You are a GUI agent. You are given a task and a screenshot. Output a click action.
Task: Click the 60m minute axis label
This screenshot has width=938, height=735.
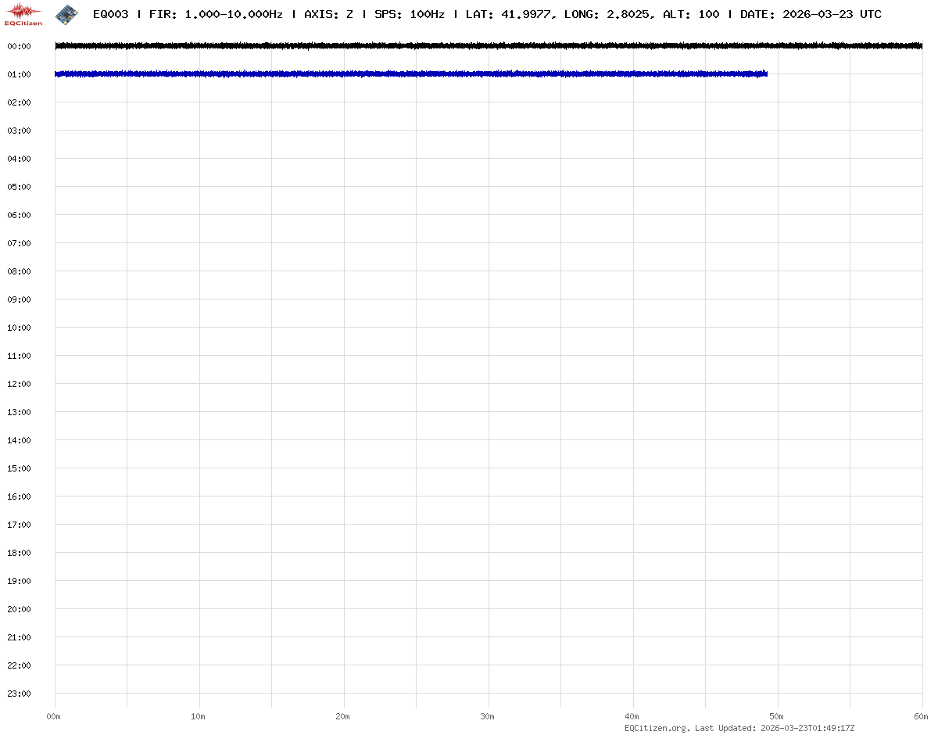[x=922, y=716]
